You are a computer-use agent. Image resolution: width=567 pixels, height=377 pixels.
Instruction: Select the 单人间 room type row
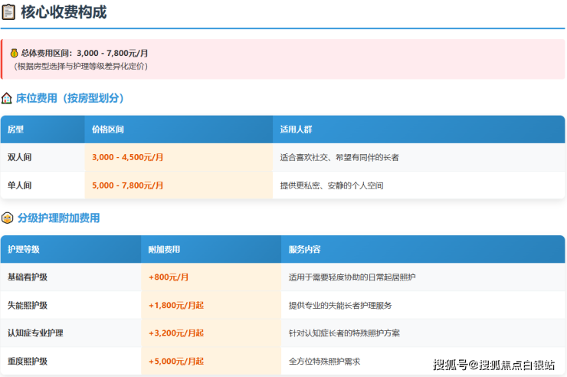pyautogui.click(x=20, y=185)
